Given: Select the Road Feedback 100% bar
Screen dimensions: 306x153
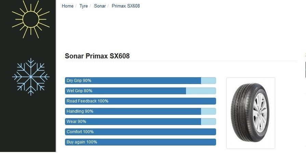Looking at the screenshot, I should pyautogui.click(x=140, y=101).
